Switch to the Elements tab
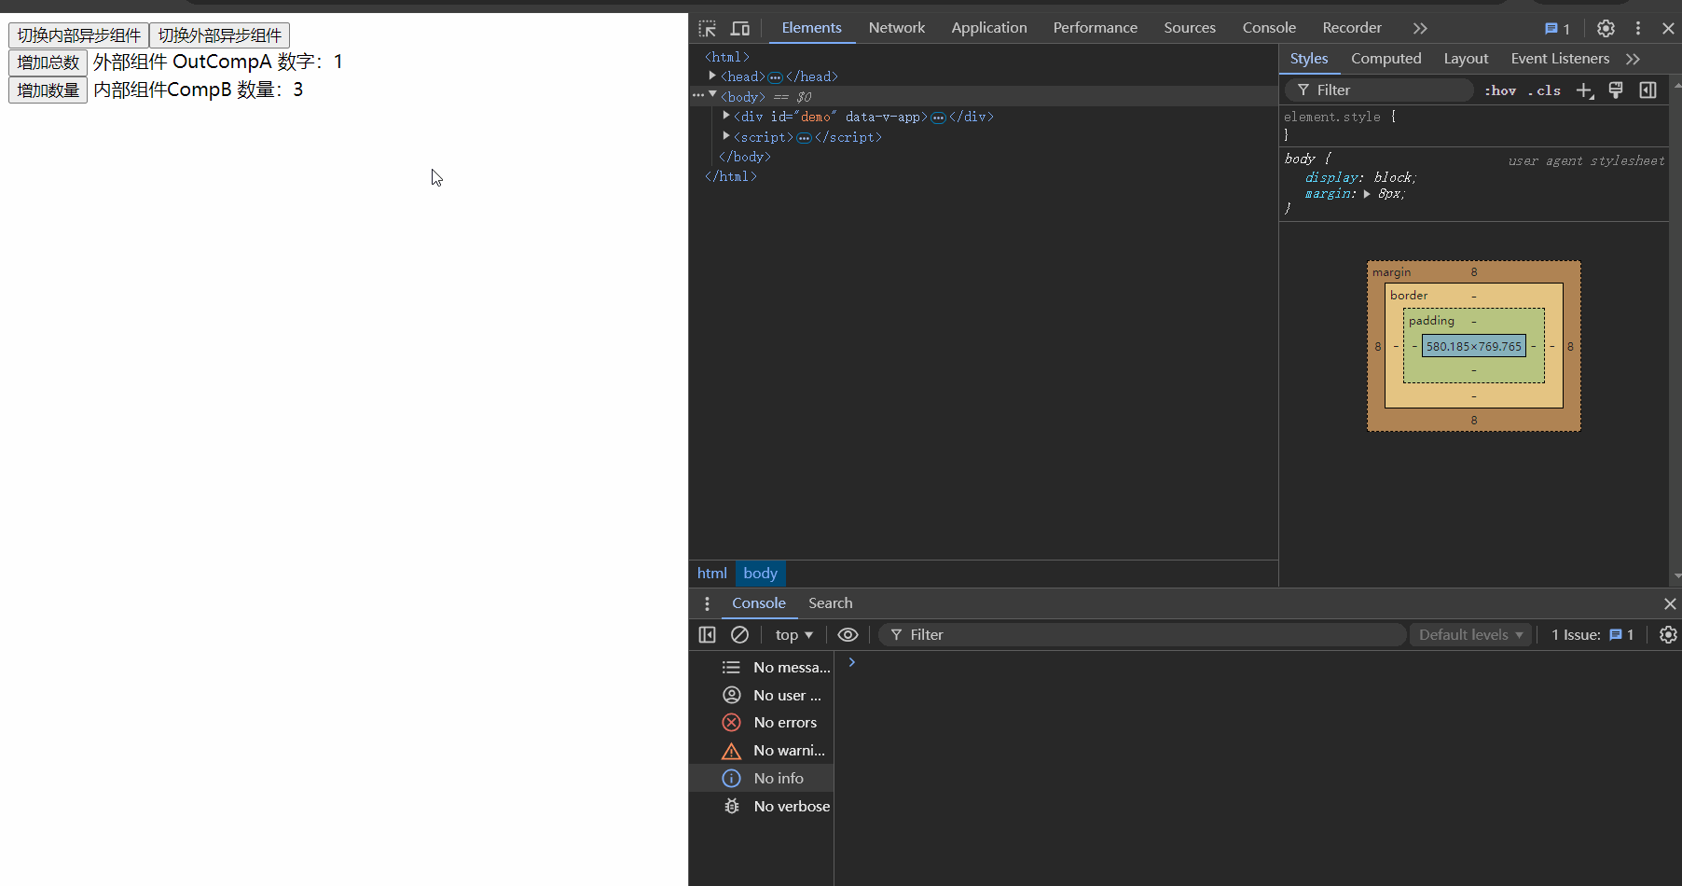1682x886 pixels. [811, 28]
